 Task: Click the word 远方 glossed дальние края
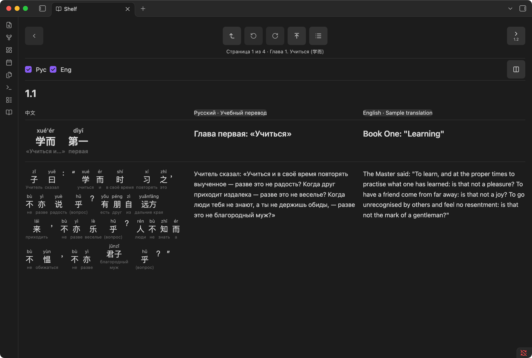pos(149,204)
